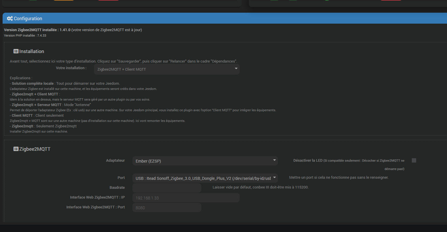Click the Installation section heading

coord(32,51)
